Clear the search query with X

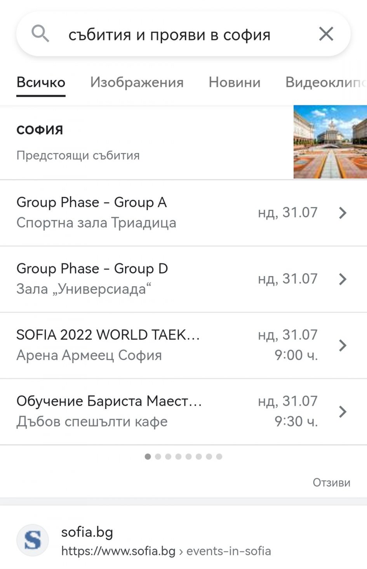point(326,34)
